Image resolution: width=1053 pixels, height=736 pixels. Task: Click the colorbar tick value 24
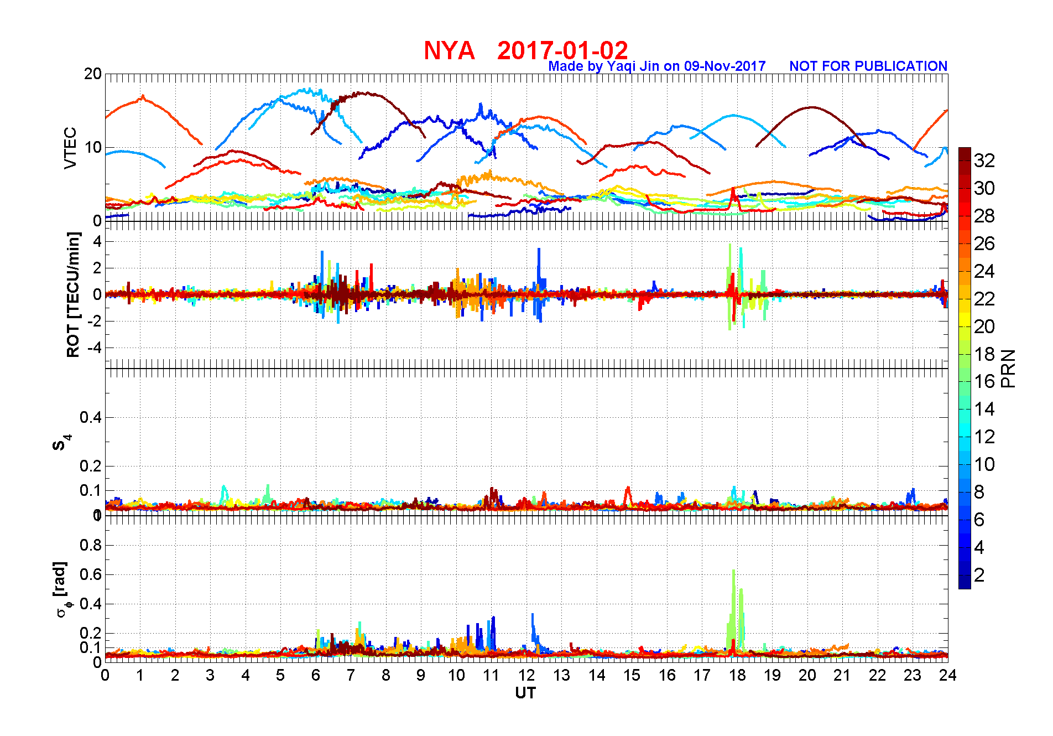coord(984,271)
